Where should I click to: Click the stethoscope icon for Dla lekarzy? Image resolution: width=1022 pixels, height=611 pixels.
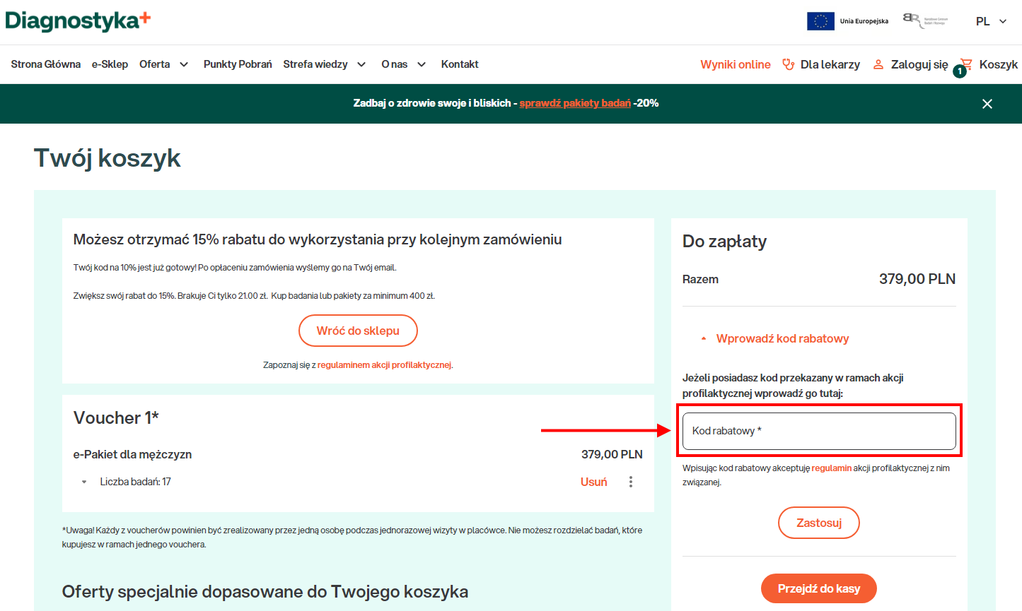(788, 64)
